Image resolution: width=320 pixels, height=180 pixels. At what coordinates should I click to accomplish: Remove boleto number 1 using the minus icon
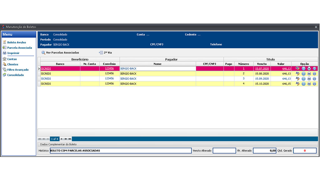click(x=303, y=68)
